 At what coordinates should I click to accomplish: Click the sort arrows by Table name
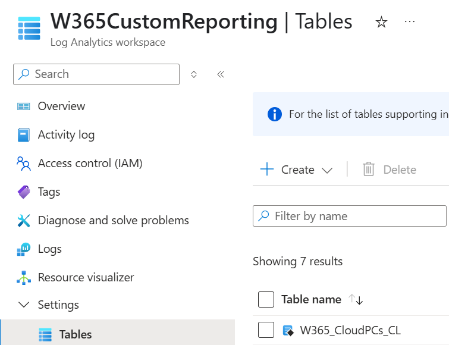[x=356, y=299]
